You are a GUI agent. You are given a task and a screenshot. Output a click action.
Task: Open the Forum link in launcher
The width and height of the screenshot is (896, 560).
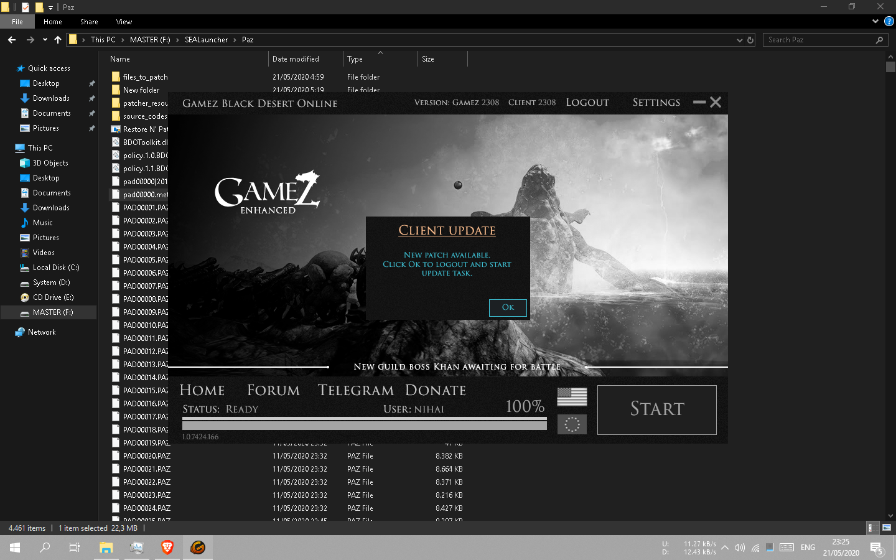(273, 390)
